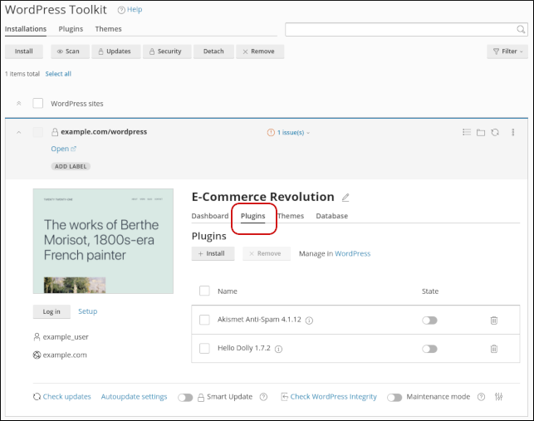Click the lock icon beside example.com/wordpress
The height and width of the screenshot is (421, 534).
click(x=55, y=132)
